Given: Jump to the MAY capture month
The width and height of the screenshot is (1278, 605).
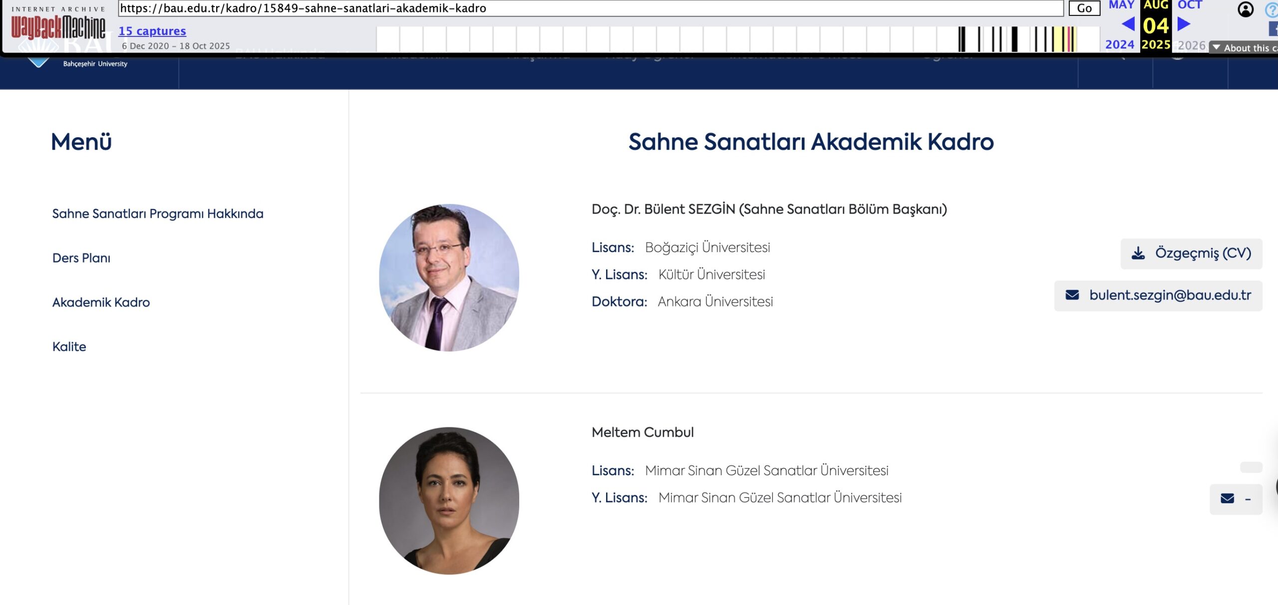Looking at the screenshot, I should 1121,5.
